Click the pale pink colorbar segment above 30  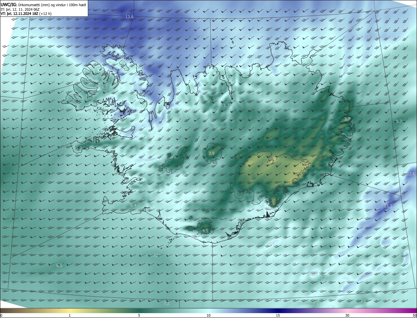pyautogui.click(x=347, y=311)
